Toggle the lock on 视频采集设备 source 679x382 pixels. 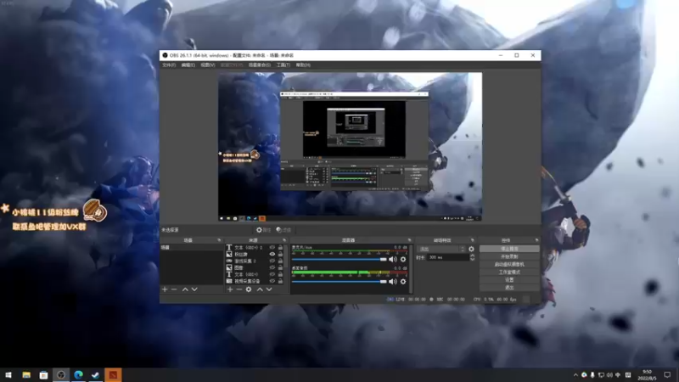280,281
